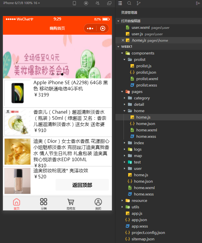Open the file explorer list icon
This screenshot has width=202, height=243.
pyautogui.click(x=120, y=3)
